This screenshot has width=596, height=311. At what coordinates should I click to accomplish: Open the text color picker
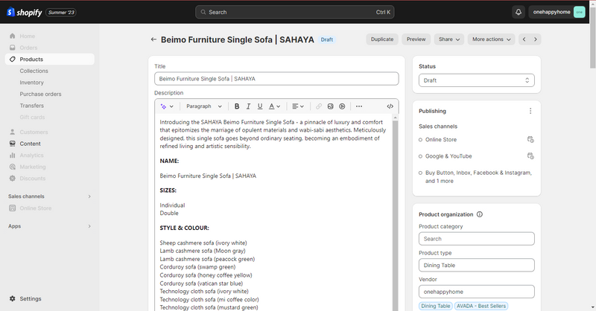coord(274,106)
